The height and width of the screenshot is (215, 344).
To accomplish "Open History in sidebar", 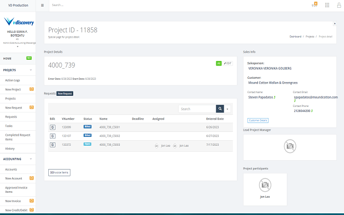I will coord(10,149).
